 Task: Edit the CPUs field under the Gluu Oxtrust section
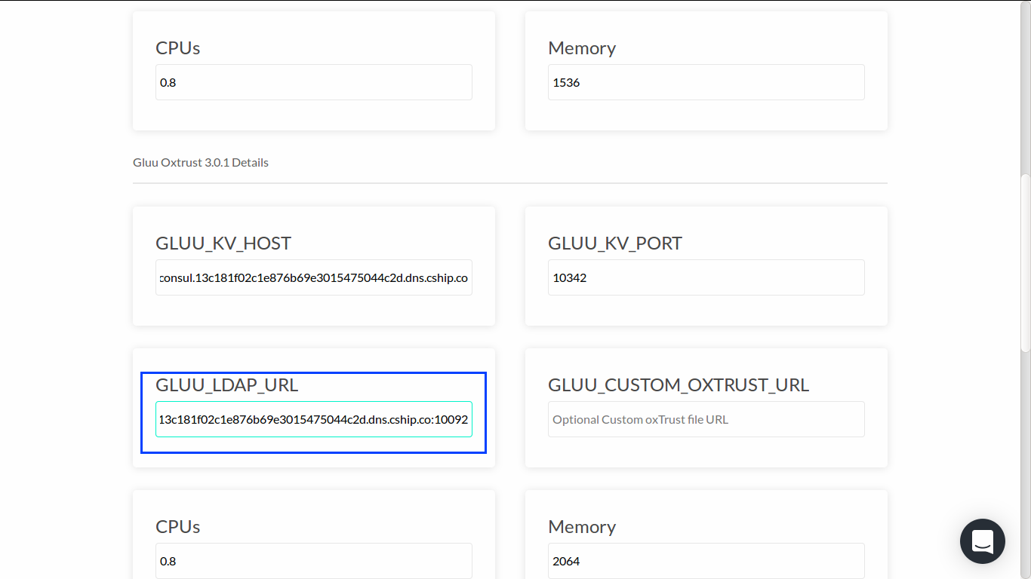click(313, 561)
